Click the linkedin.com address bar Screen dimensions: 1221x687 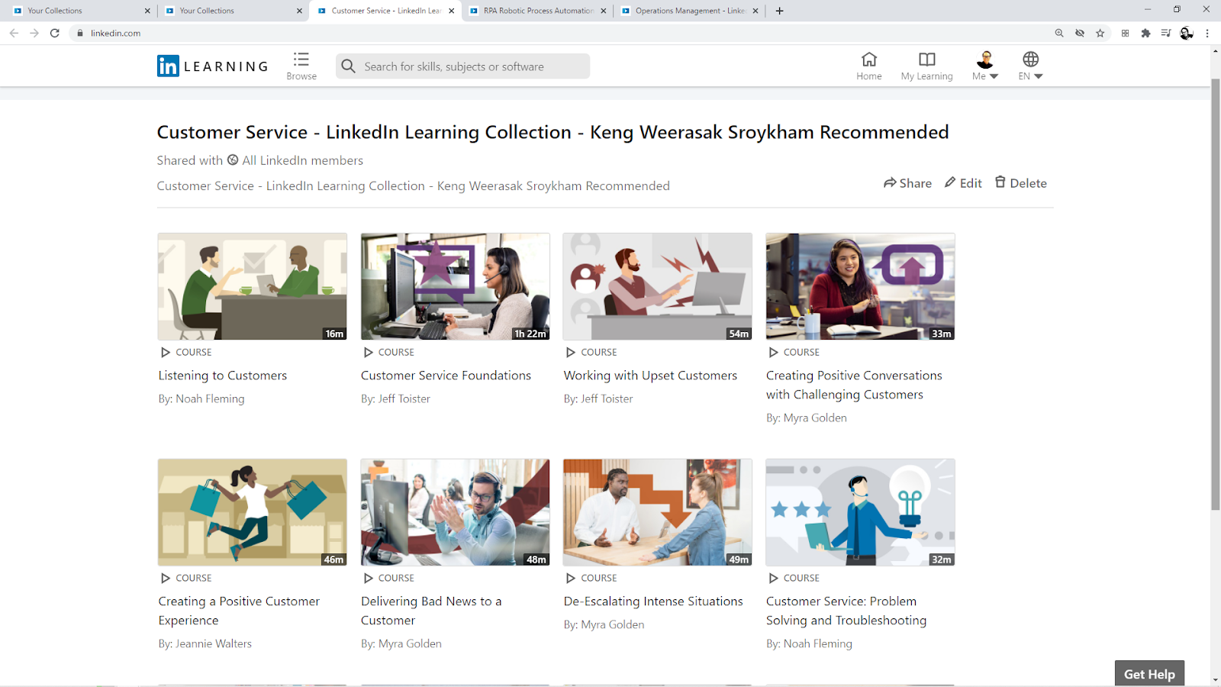pos(565,33)
